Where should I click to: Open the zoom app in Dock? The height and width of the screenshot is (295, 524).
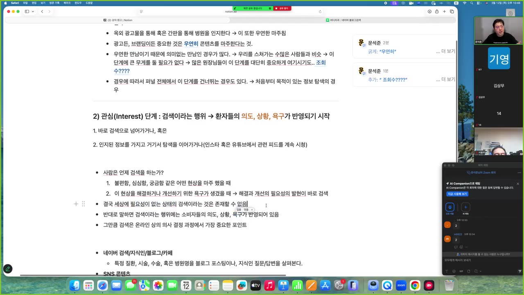click(401, 285)
